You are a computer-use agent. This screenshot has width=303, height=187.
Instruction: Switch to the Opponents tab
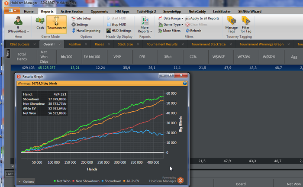pos(99,11)
